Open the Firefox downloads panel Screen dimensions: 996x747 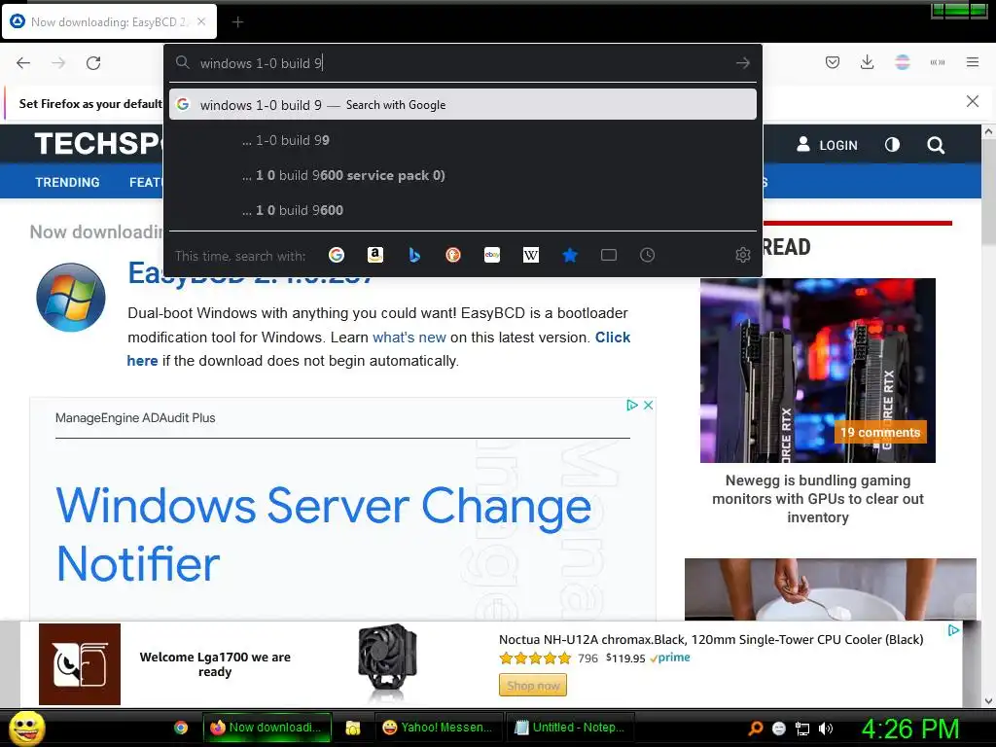click(867, 62)
